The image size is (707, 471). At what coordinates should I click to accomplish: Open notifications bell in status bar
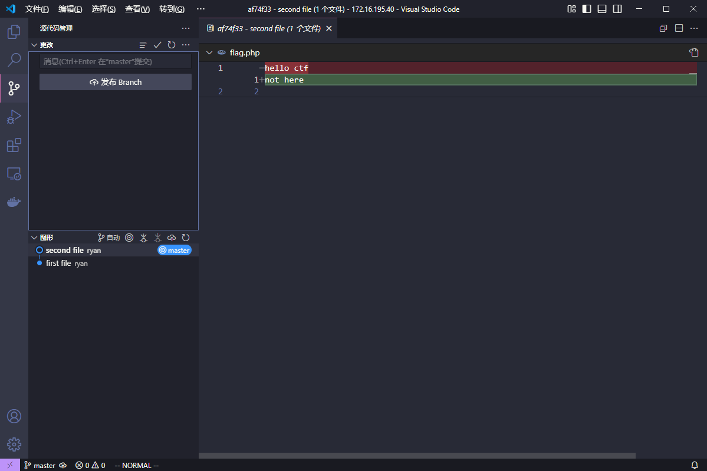pos(695,465)
